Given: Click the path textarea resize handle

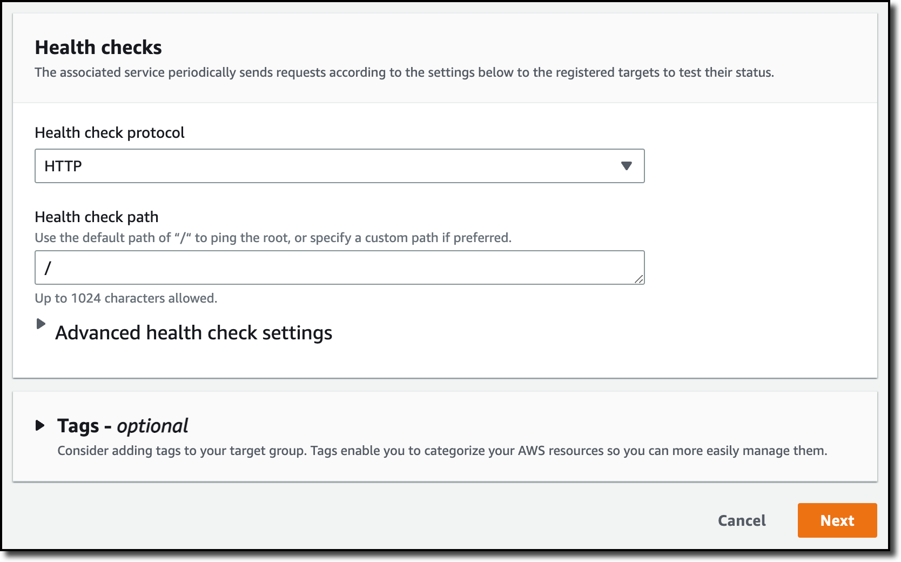Looking at the screenshot, I should 639,279.
